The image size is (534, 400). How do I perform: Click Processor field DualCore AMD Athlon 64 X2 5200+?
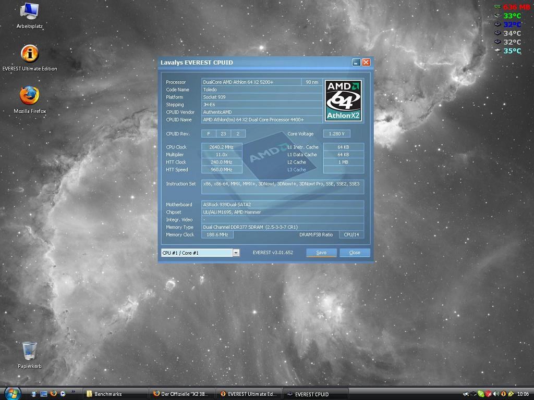pos(251,82)
